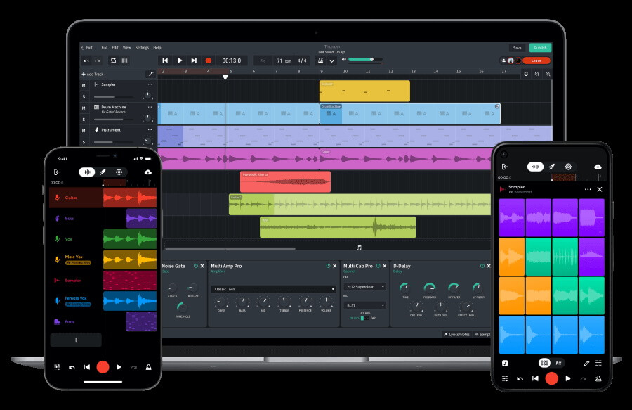Invite a collaborator with the add-person icon

(503, 60)
